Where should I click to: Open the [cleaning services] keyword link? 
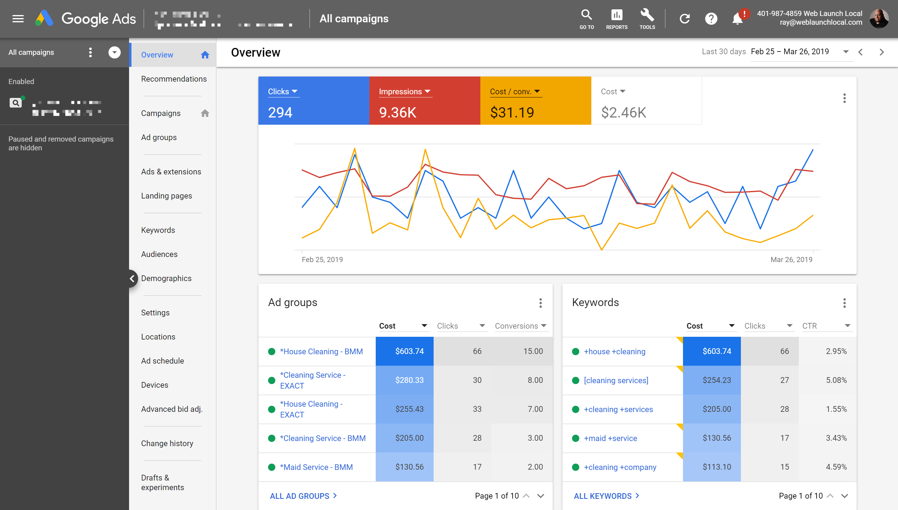[616, 380]
